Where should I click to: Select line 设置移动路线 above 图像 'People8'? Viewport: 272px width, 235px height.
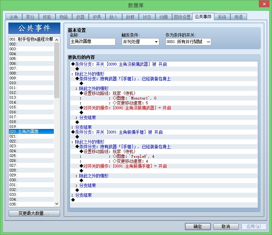[164, 151]
